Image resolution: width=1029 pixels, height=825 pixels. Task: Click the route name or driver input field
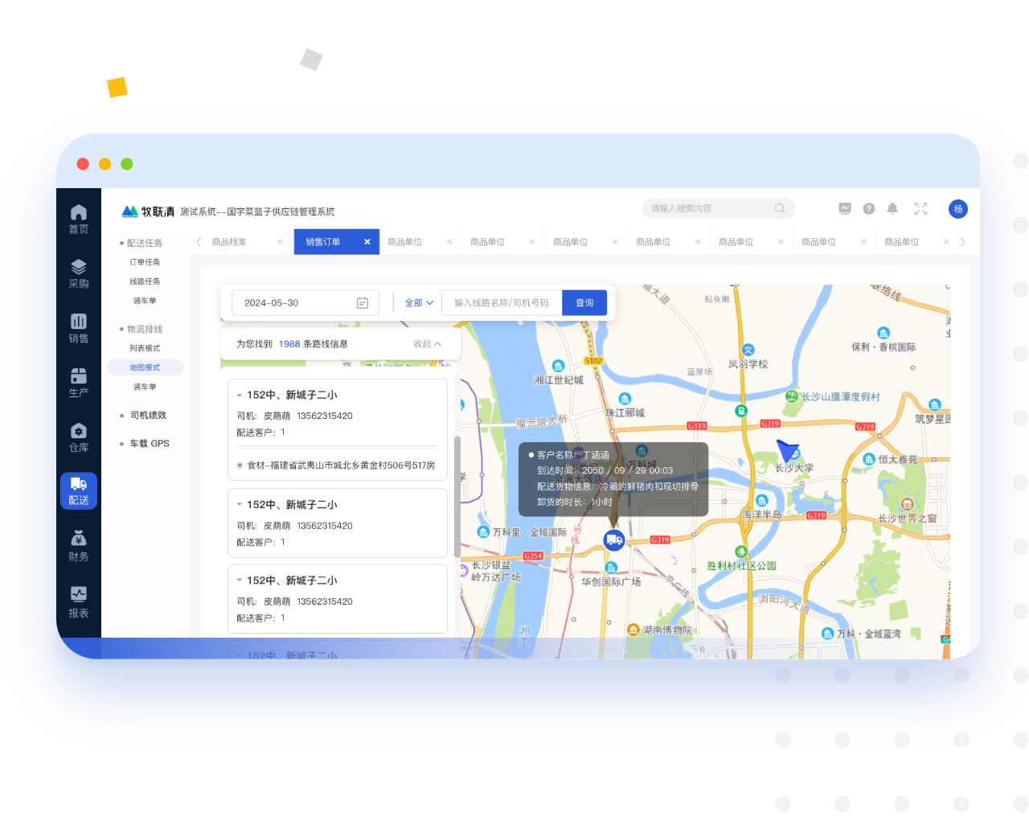tap(502, 303)
